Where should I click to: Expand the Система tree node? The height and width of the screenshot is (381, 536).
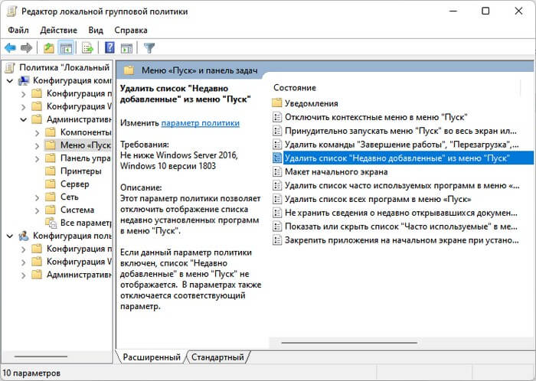38,210
